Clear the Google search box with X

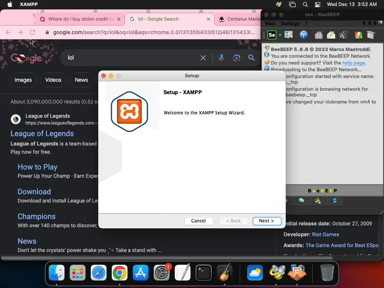(203, 58)
